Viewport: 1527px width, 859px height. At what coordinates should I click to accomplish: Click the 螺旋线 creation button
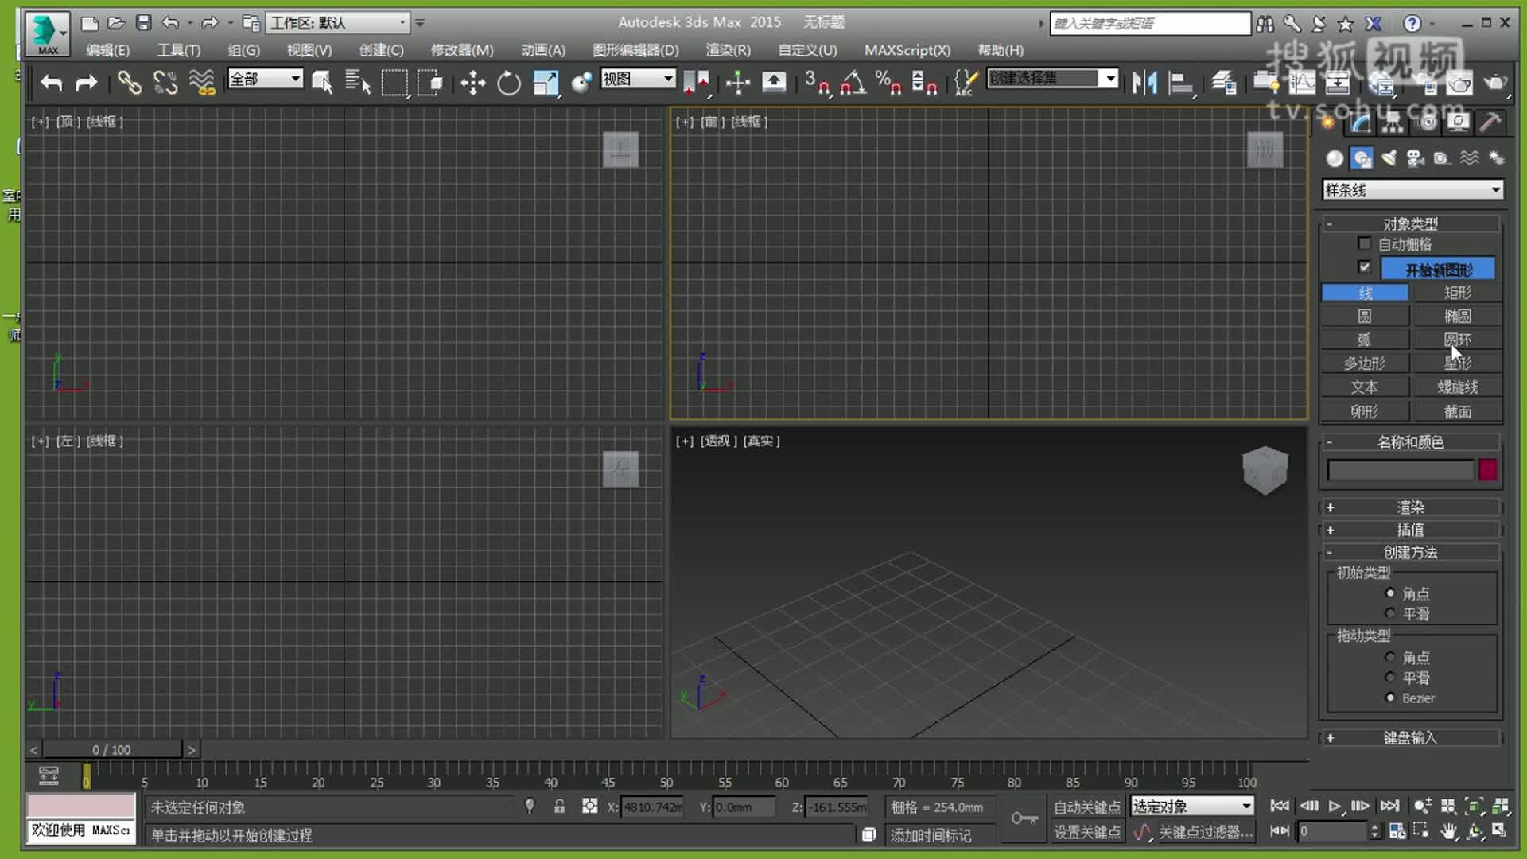click(x=1457, y=387)
